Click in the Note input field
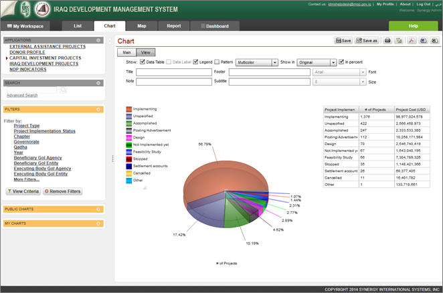443x293 pixels. click(174, 82)
